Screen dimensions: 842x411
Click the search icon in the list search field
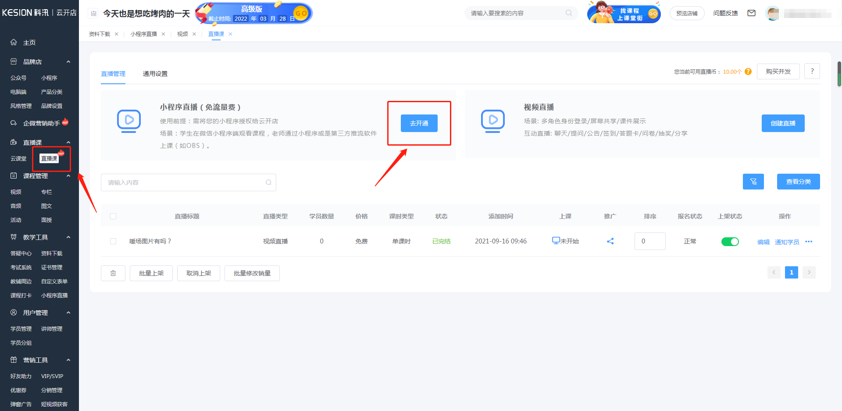coord(268,182)
